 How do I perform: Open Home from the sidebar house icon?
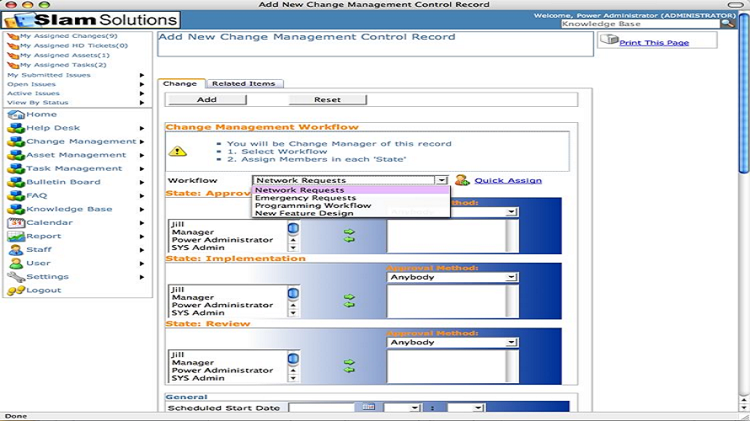(16, 115)
